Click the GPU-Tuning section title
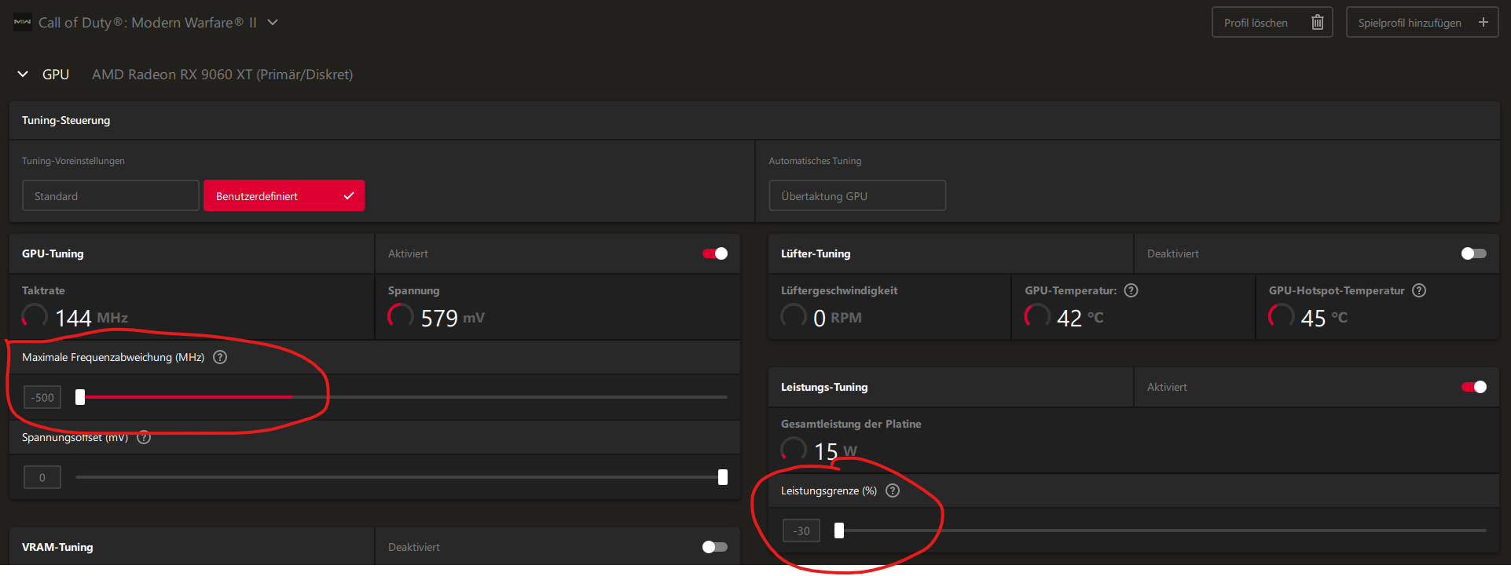1511x576 pixels. (x=53, y=253)
